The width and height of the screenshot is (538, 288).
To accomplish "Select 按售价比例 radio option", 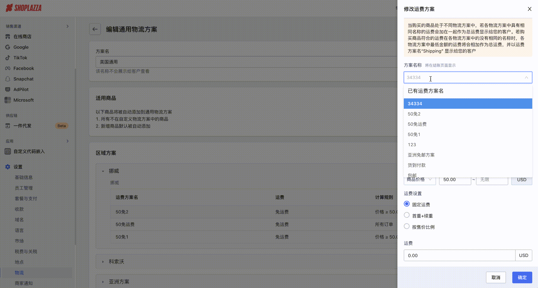I will (x=407, y=227).
